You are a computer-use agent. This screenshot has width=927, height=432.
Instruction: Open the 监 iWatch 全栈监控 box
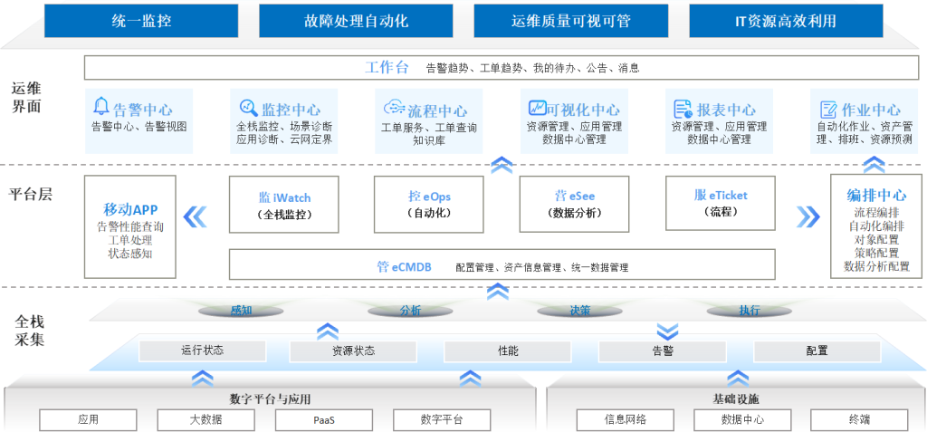click(283, 204)
